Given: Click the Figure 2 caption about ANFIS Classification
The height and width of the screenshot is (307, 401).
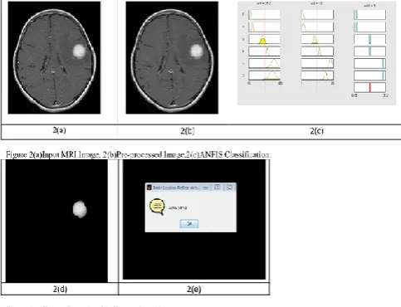Looking at the screenshot, I should tap(139, 154).
